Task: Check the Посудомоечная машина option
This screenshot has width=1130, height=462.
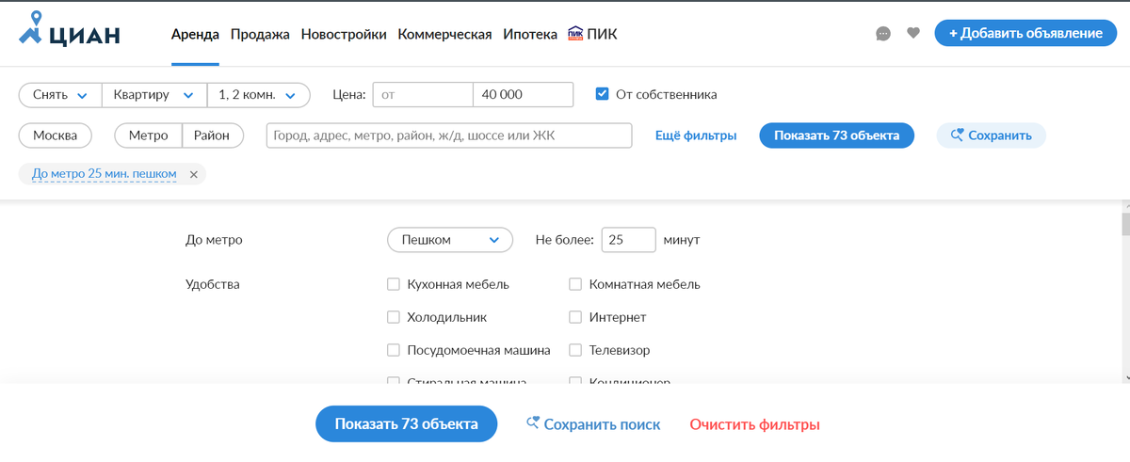Action: 394,350
